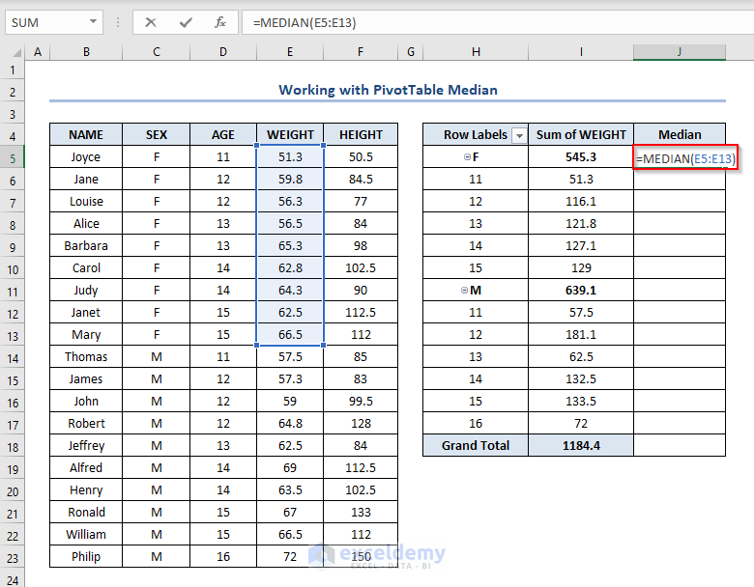Select the cell with name Barbara
Screen dimensions: 754x587
(x=86, y=245)
